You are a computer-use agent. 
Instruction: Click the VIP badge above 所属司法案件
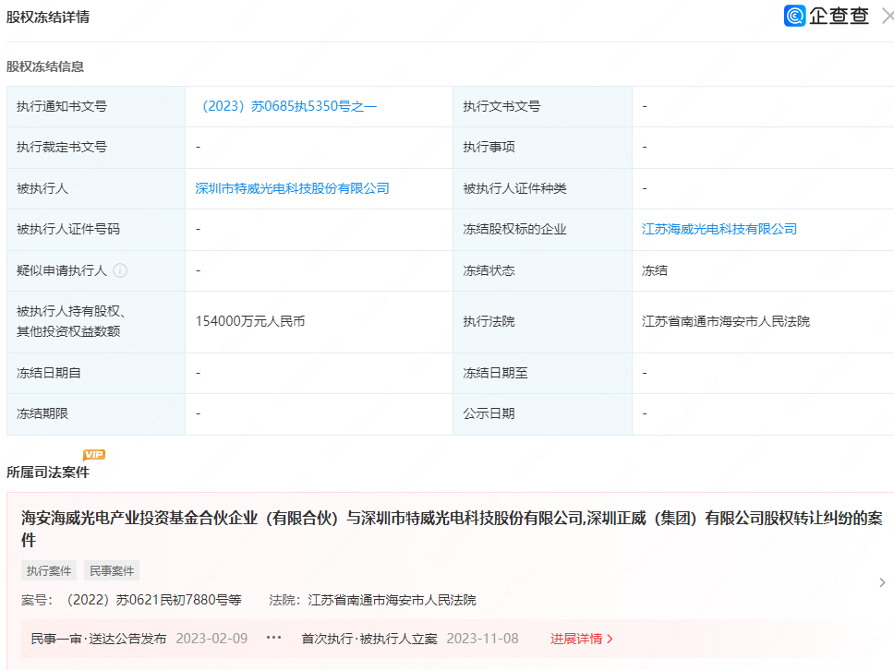[x=94, y=454]
